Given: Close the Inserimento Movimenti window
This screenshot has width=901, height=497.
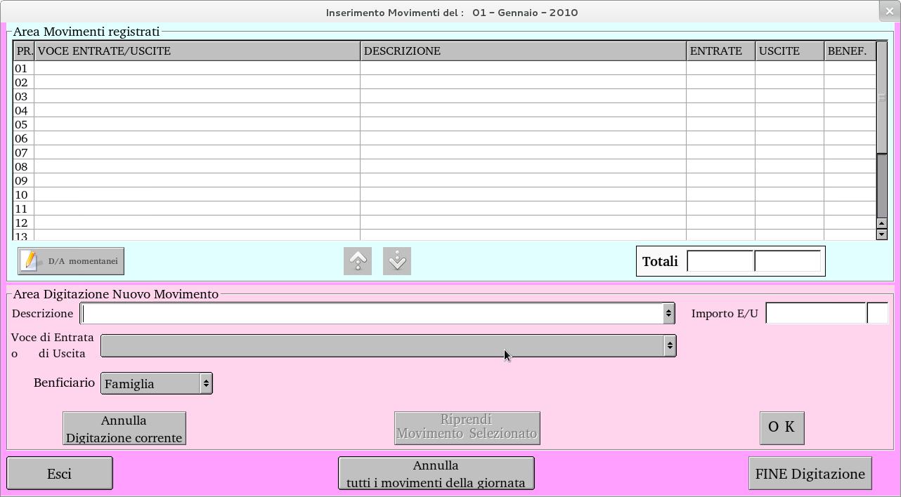Looking at the screenshot, I should pyautogui.click(x=889, y=11).
